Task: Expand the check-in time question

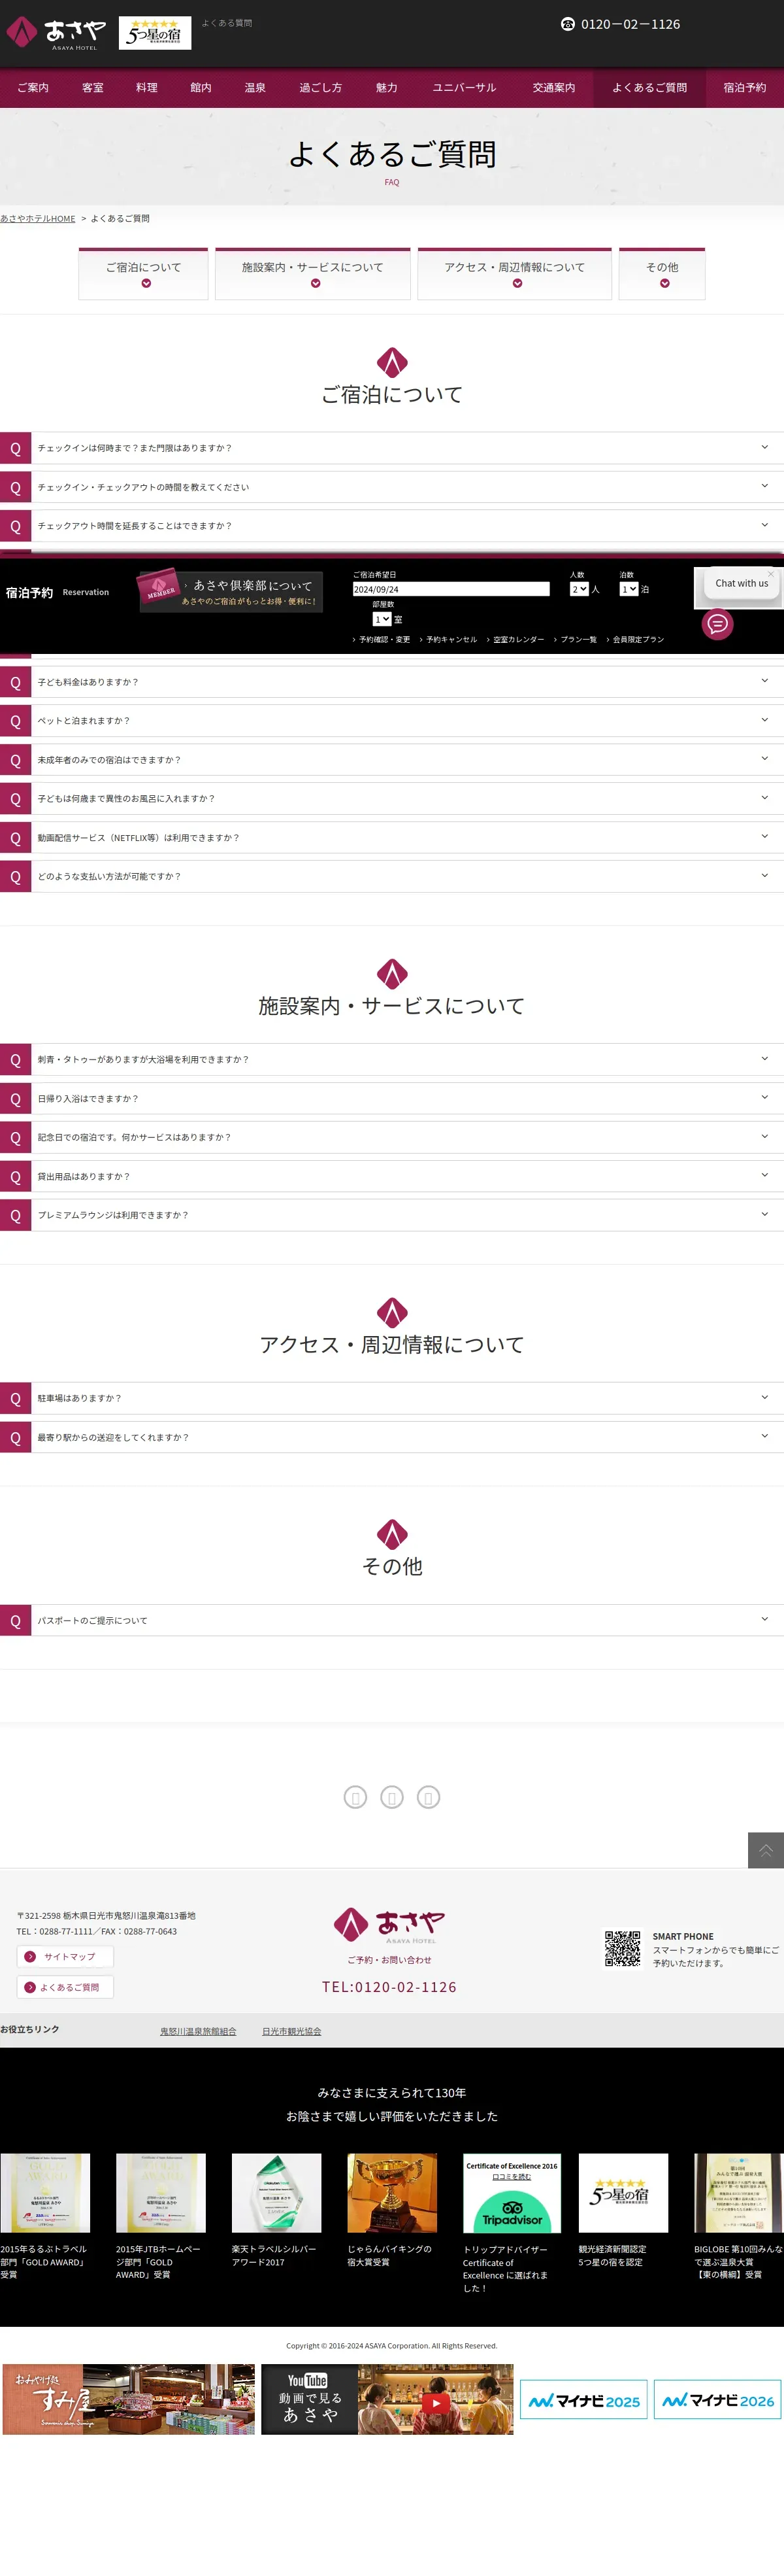Action: [x=391, y=448]
